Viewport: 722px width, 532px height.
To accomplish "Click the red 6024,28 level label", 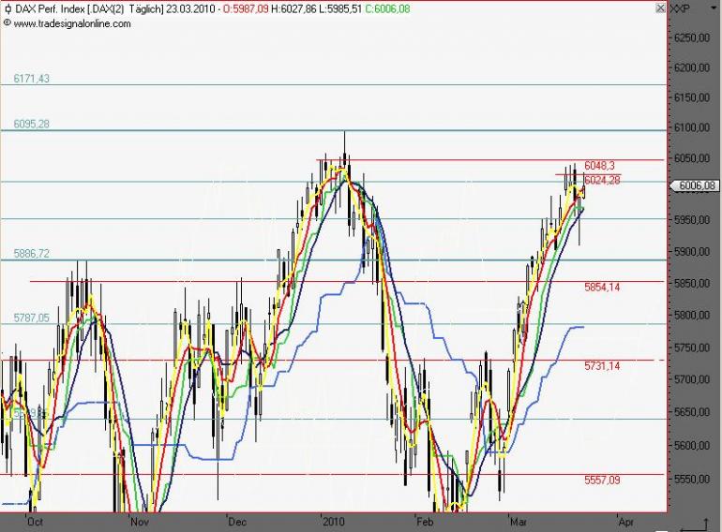I will click(602, 180).
